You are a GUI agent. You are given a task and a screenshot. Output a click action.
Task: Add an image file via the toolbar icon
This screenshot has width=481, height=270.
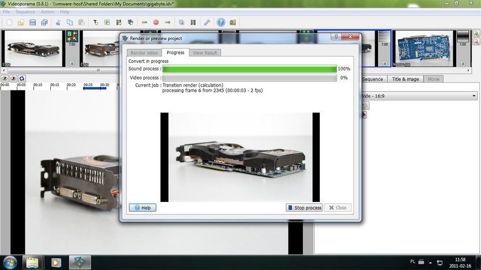pos(107,22)
